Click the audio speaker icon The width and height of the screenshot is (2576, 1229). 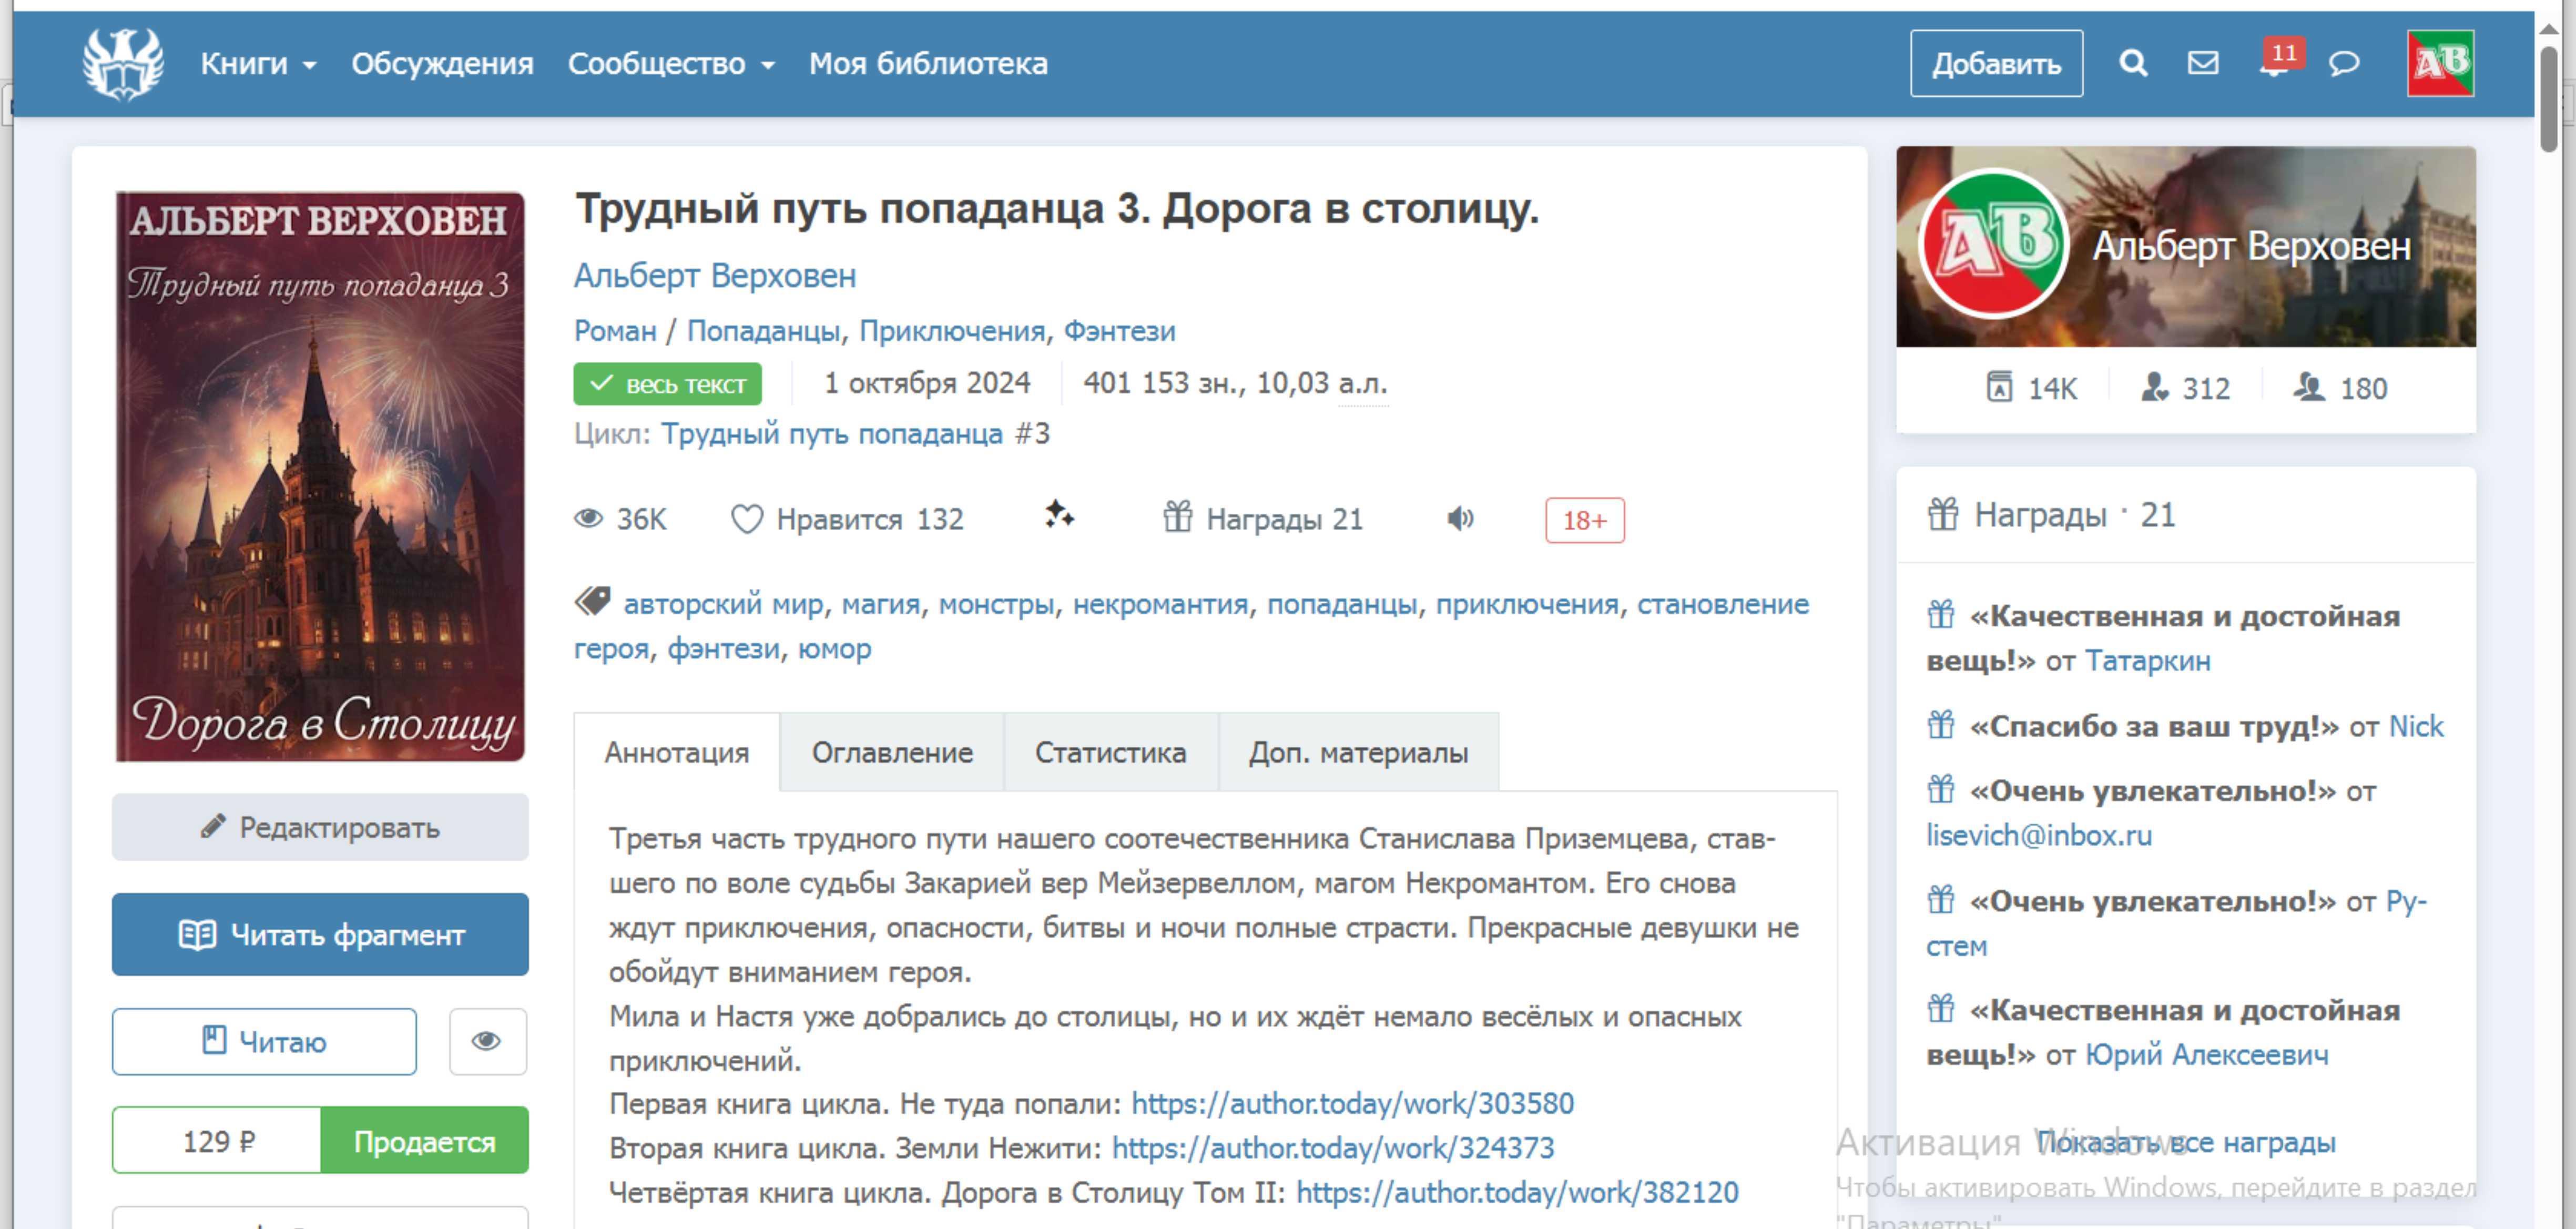[x=1460, y=518]
